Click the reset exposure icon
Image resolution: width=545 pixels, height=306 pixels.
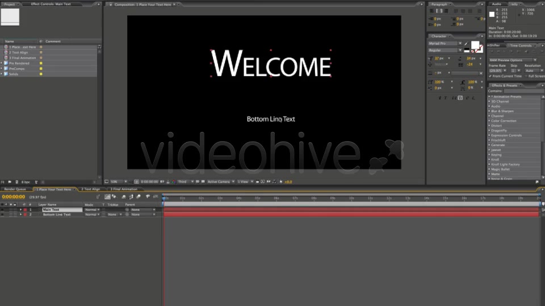tap(281, 181)
